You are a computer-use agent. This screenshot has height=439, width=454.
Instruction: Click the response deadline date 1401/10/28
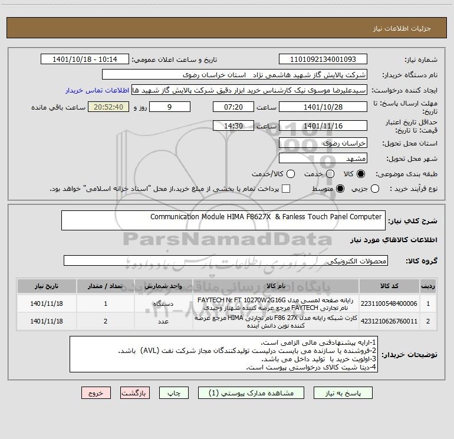click(323, 107)
